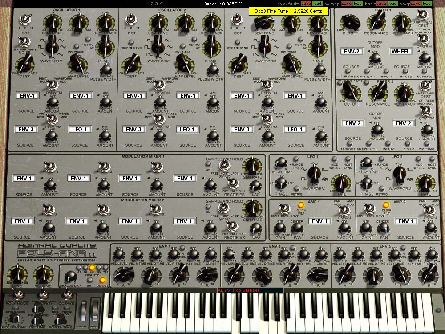
Task: Click the ANALOG DRIFT knob
Action: (70, 277)
